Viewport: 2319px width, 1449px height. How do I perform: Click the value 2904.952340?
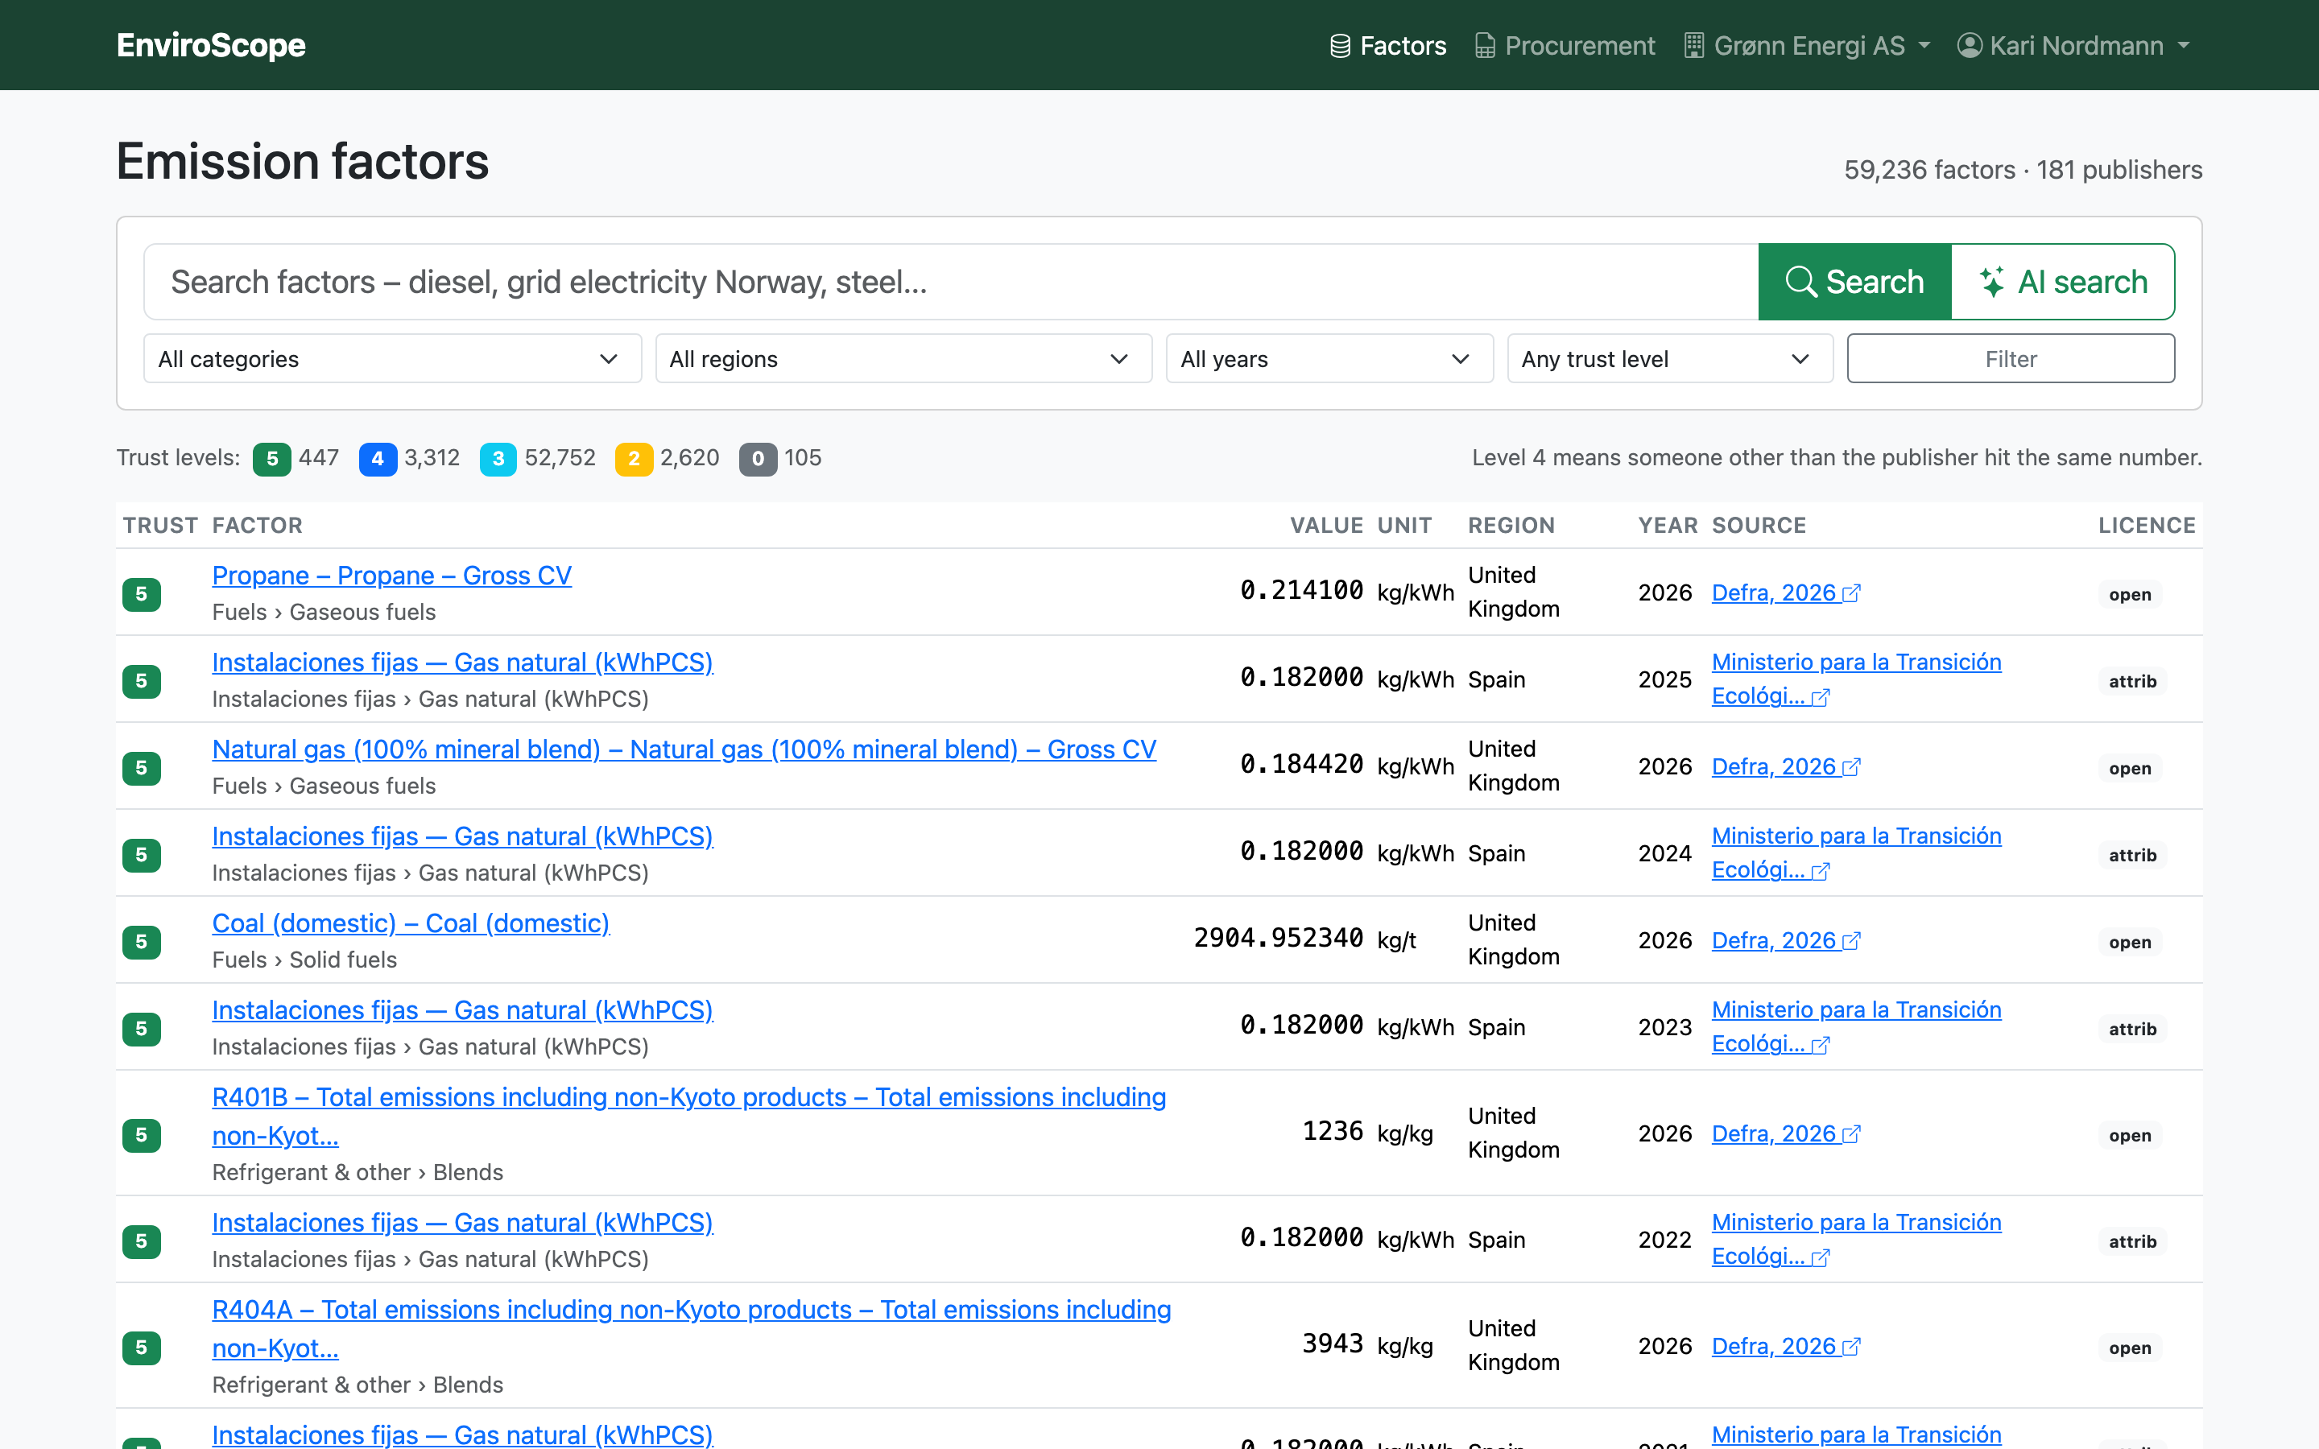1279,938
